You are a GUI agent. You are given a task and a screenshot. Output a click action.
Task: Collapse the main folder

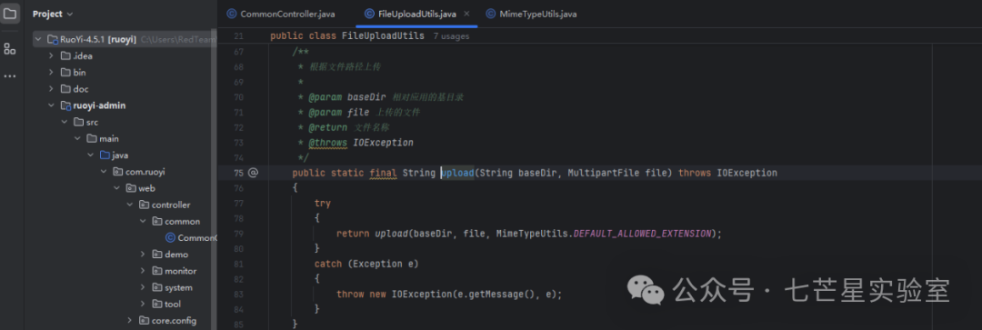pyautogui.click(x=77, y=138)
